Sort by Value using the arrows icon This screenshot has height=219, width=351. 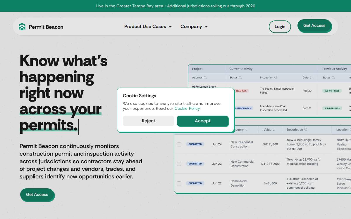[274, 130]
